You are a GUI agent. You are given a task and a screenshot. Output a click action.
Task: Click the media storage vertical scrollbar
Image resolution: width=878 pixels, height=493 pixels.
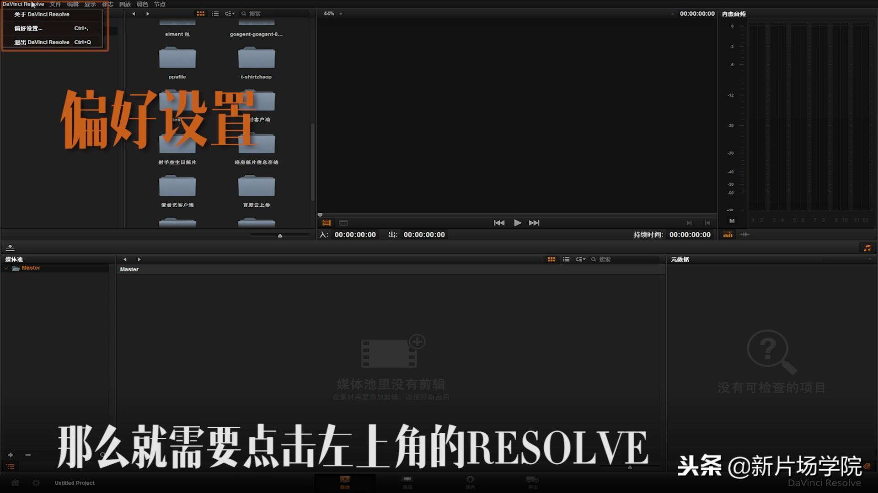(313, 162)
